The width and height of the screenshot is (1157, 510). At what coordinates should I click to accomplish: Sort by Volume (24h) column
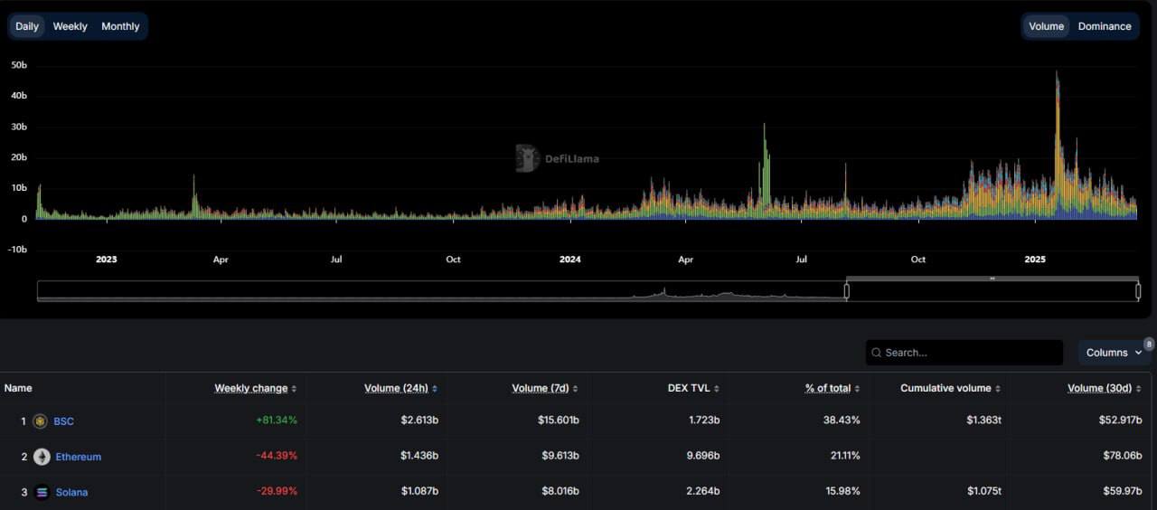point(400,388)
